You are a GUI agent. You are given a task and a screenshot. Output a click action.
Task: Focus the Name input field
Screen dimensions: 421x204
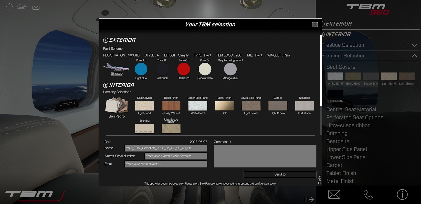[x=166, y=148]
